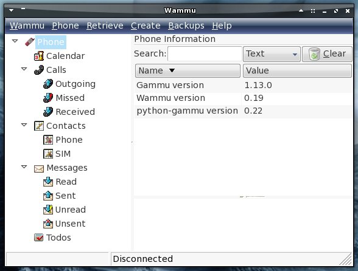Select the Sent messages label
The height and width of the screenshot is (271, 358).
(x=66, y=196)
